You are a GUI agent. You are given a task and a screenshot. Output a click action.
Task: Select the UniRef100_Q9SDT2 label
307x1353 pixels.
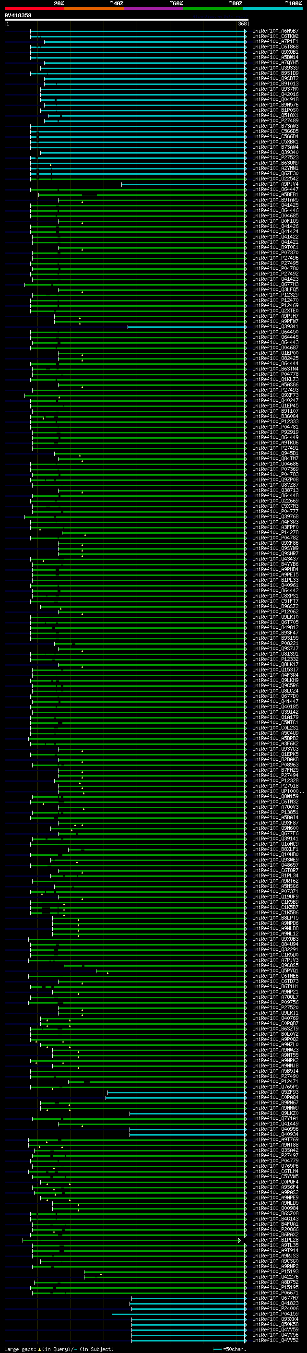pos(275,78)
